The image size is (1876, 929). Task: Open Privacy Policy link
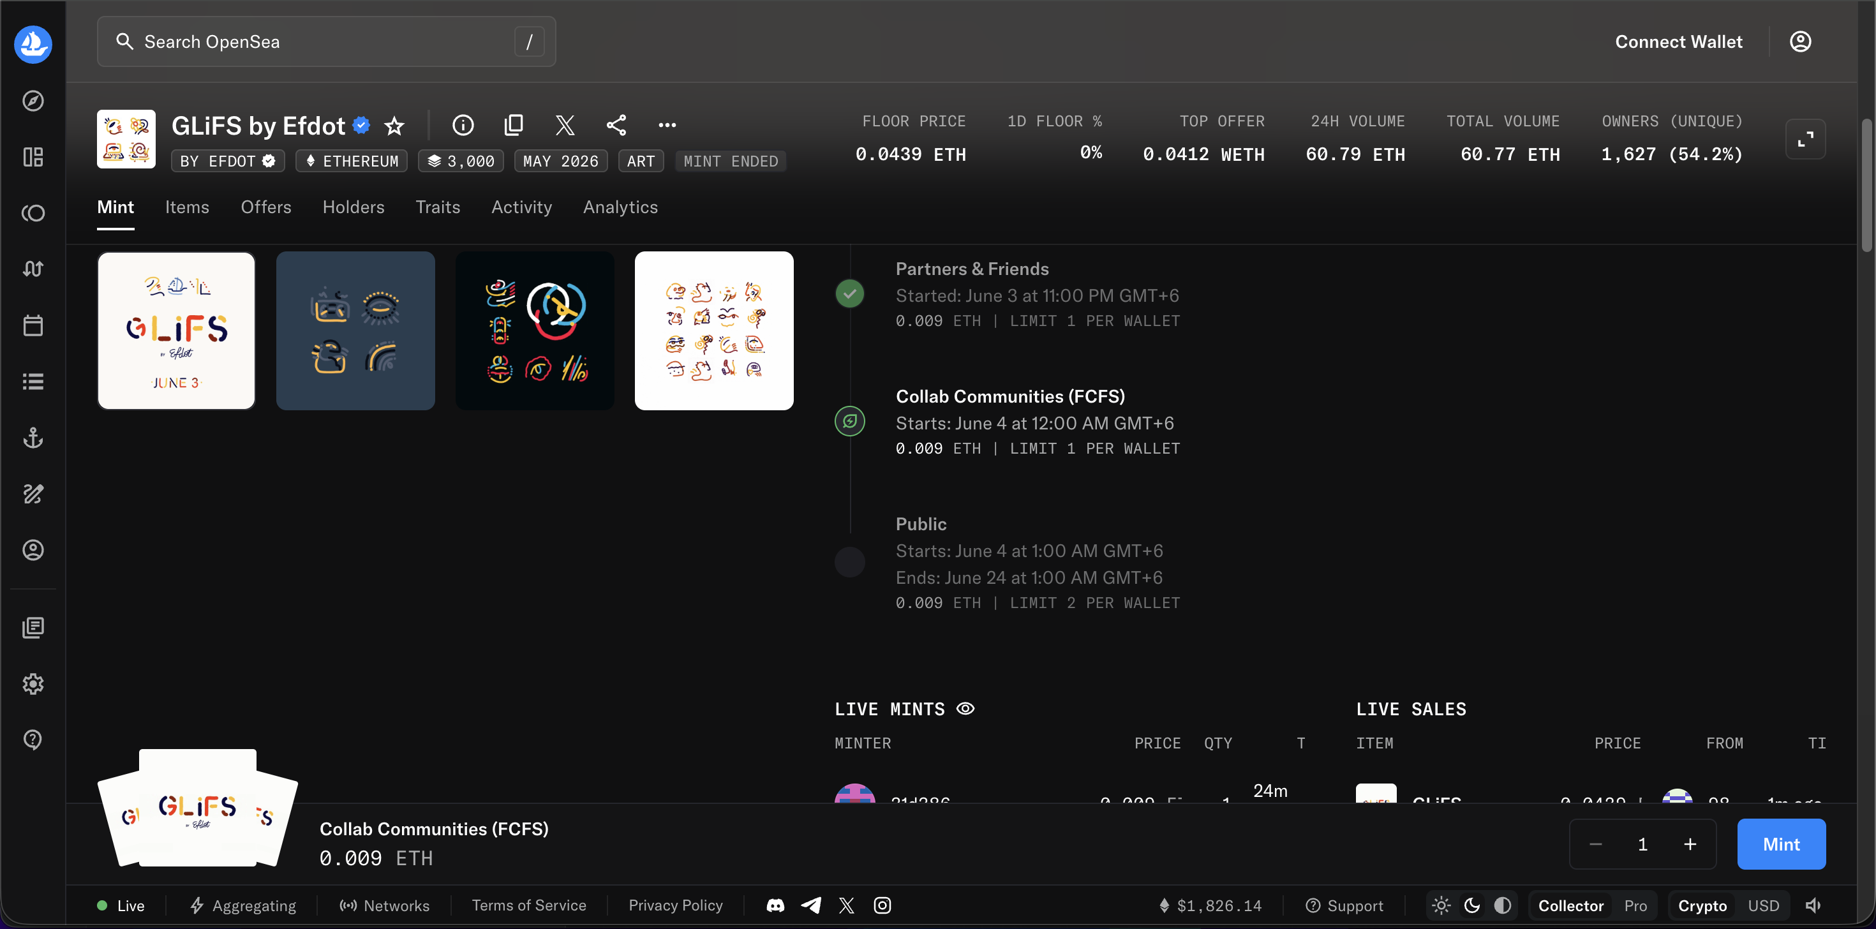(676, 905)
